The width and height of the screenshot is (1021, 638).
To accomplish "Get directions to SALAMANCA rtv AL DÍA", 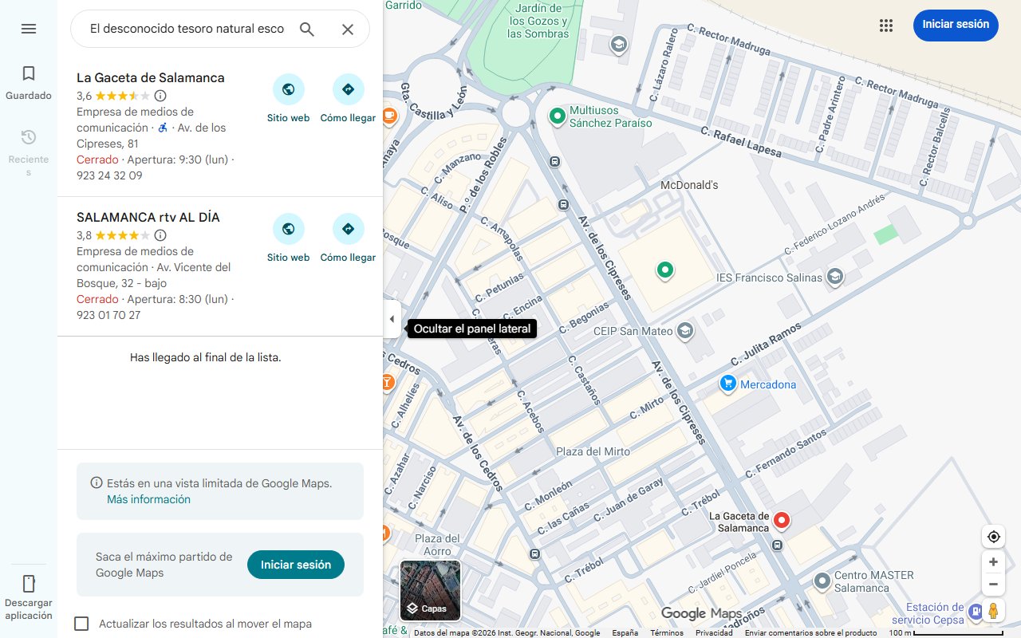I will 348,229.
